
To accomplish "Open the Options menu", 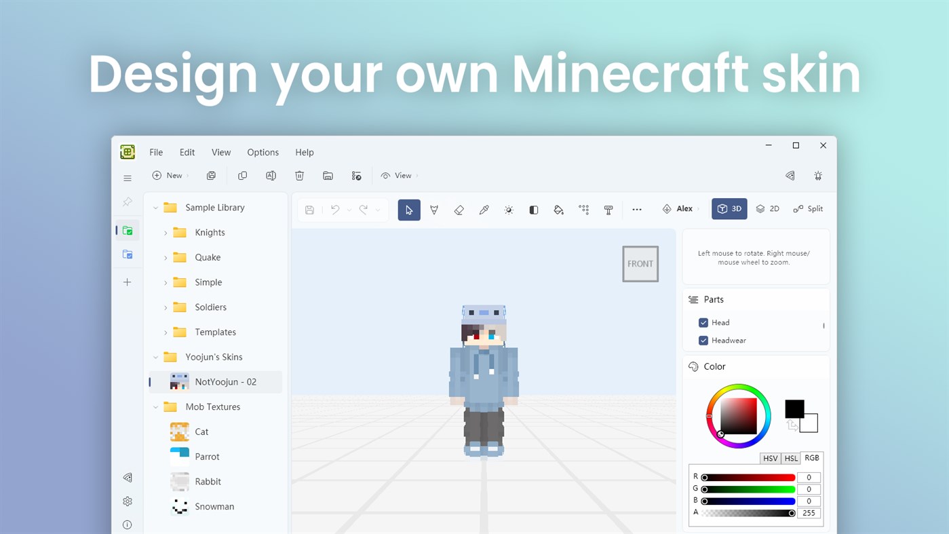I will click(263, 153).
